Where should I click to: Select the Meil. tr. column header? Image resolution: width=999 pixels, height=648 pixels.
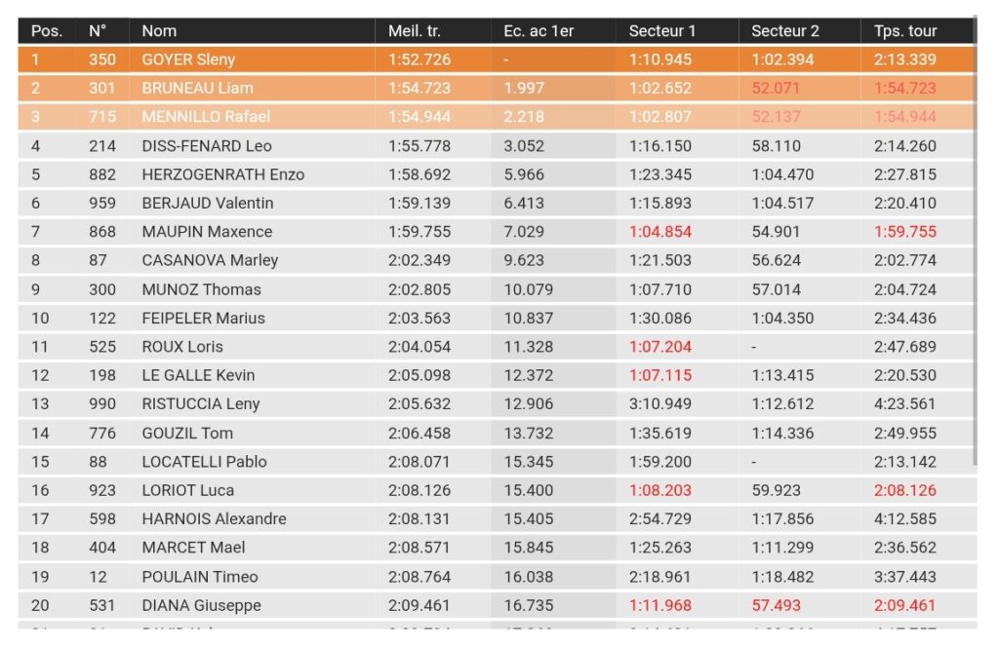(415, 31)
